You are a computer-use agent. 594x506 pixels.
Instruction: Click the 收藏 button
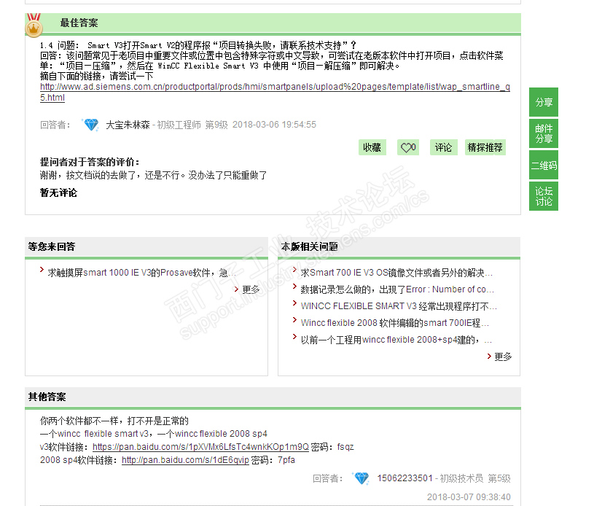point(372,147)
